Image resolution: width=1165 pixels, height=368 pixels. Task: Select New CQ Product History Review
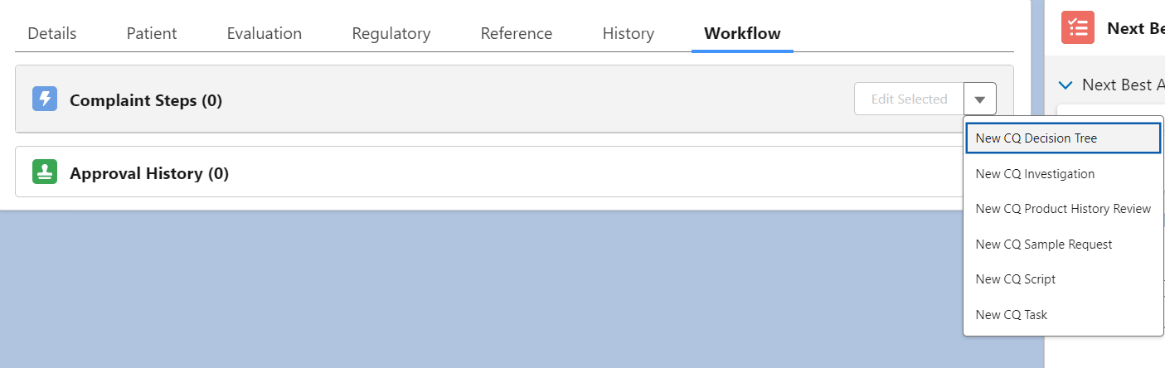coord(1063,209)
